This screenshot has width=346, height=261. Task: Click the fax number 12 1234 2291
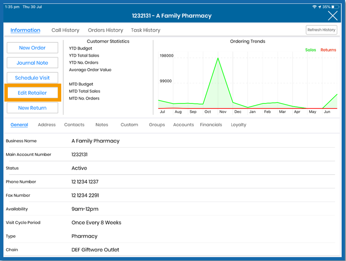point(85,195)
